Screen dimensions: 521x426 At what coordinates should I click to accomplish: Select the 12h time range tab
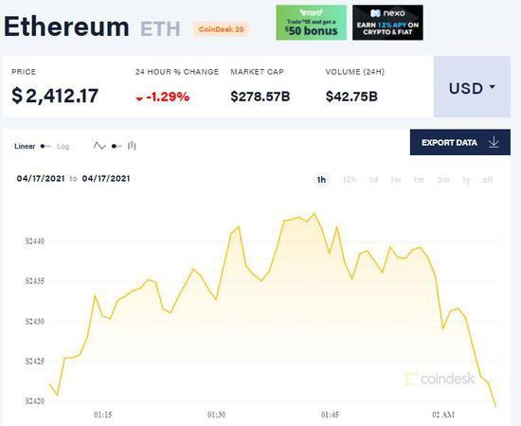[350, 180]
